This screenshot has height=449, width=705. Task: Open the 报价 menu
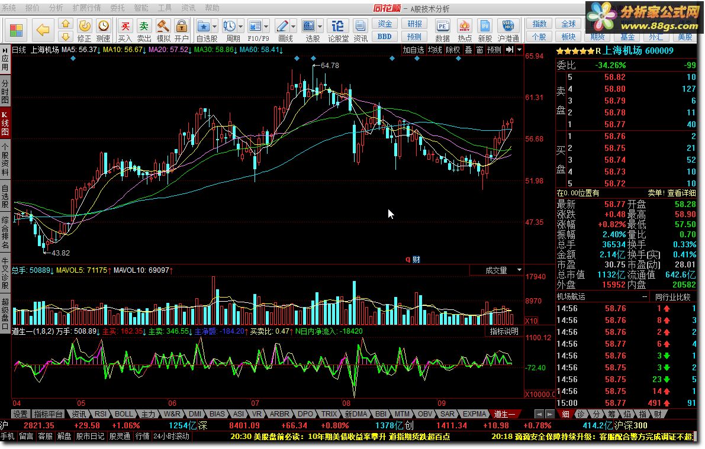point(33,8)
